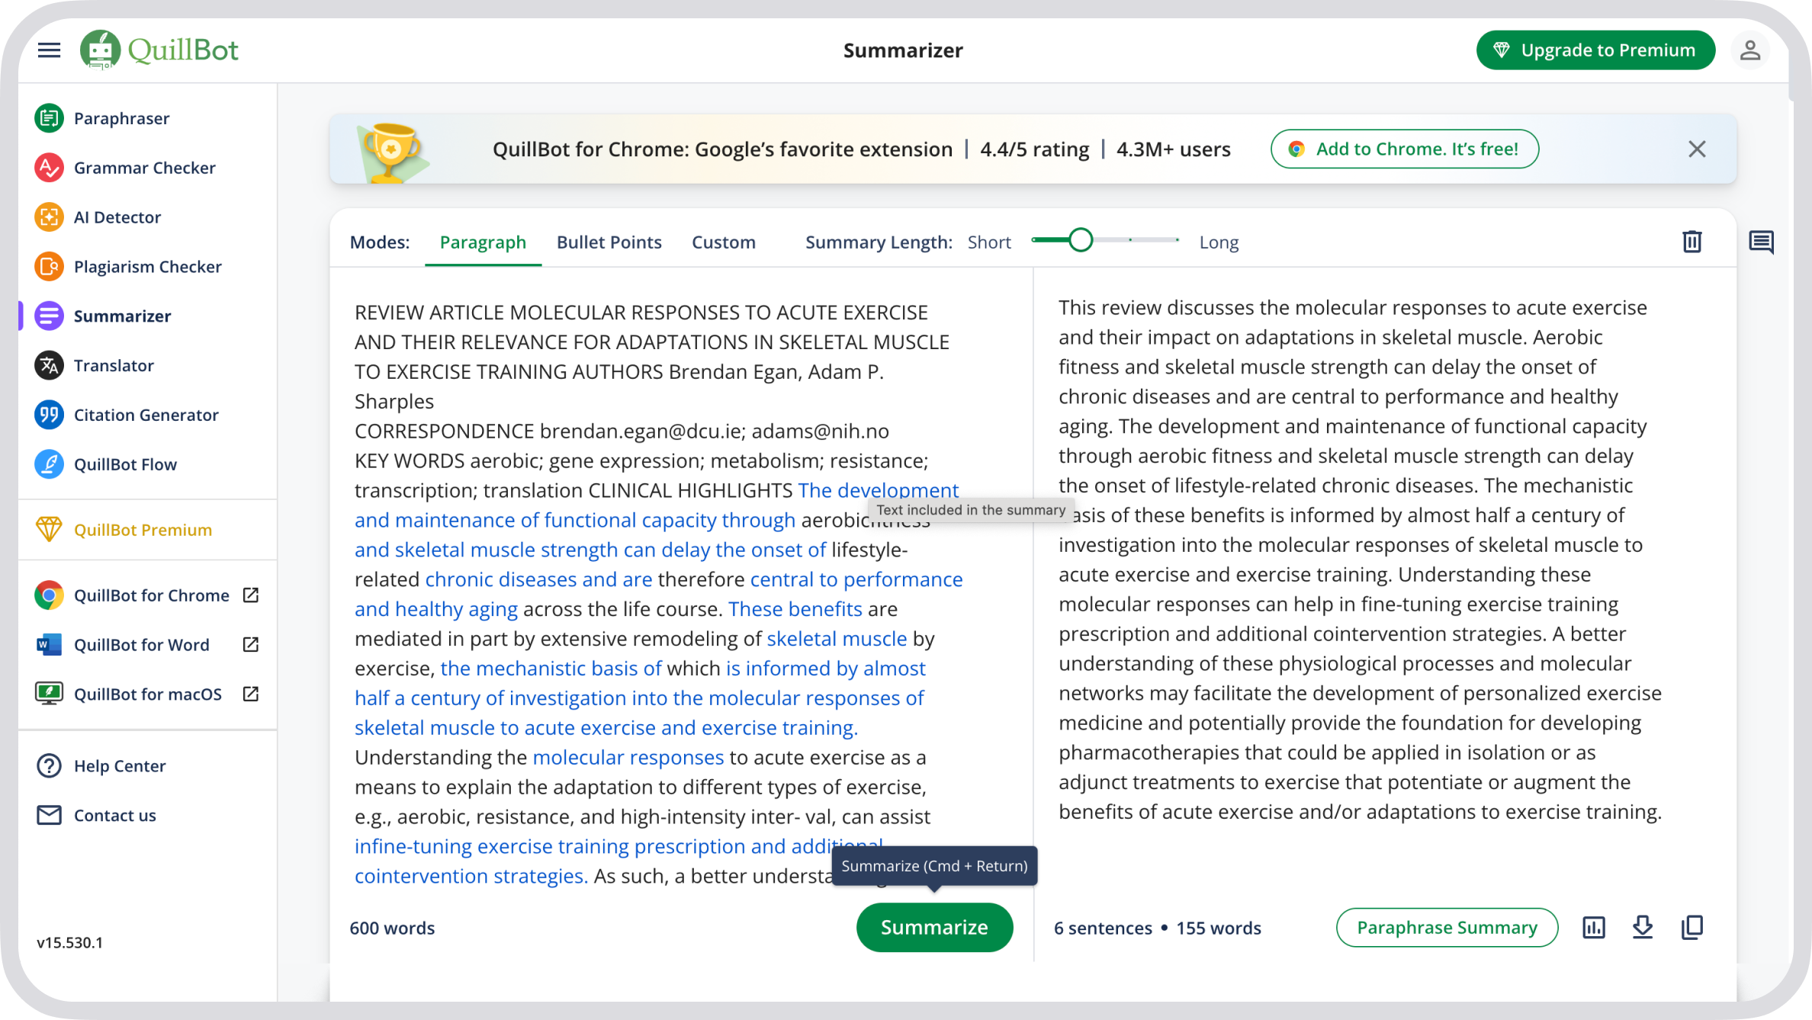Click Upgrade to Premium button

(x=1595, y=50)
